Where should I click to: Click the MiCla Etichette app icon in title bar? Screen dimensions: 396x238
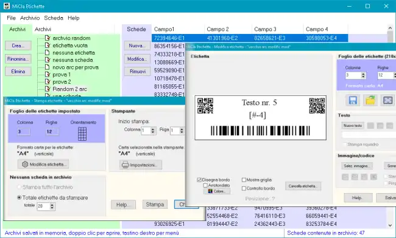[7, 6]
